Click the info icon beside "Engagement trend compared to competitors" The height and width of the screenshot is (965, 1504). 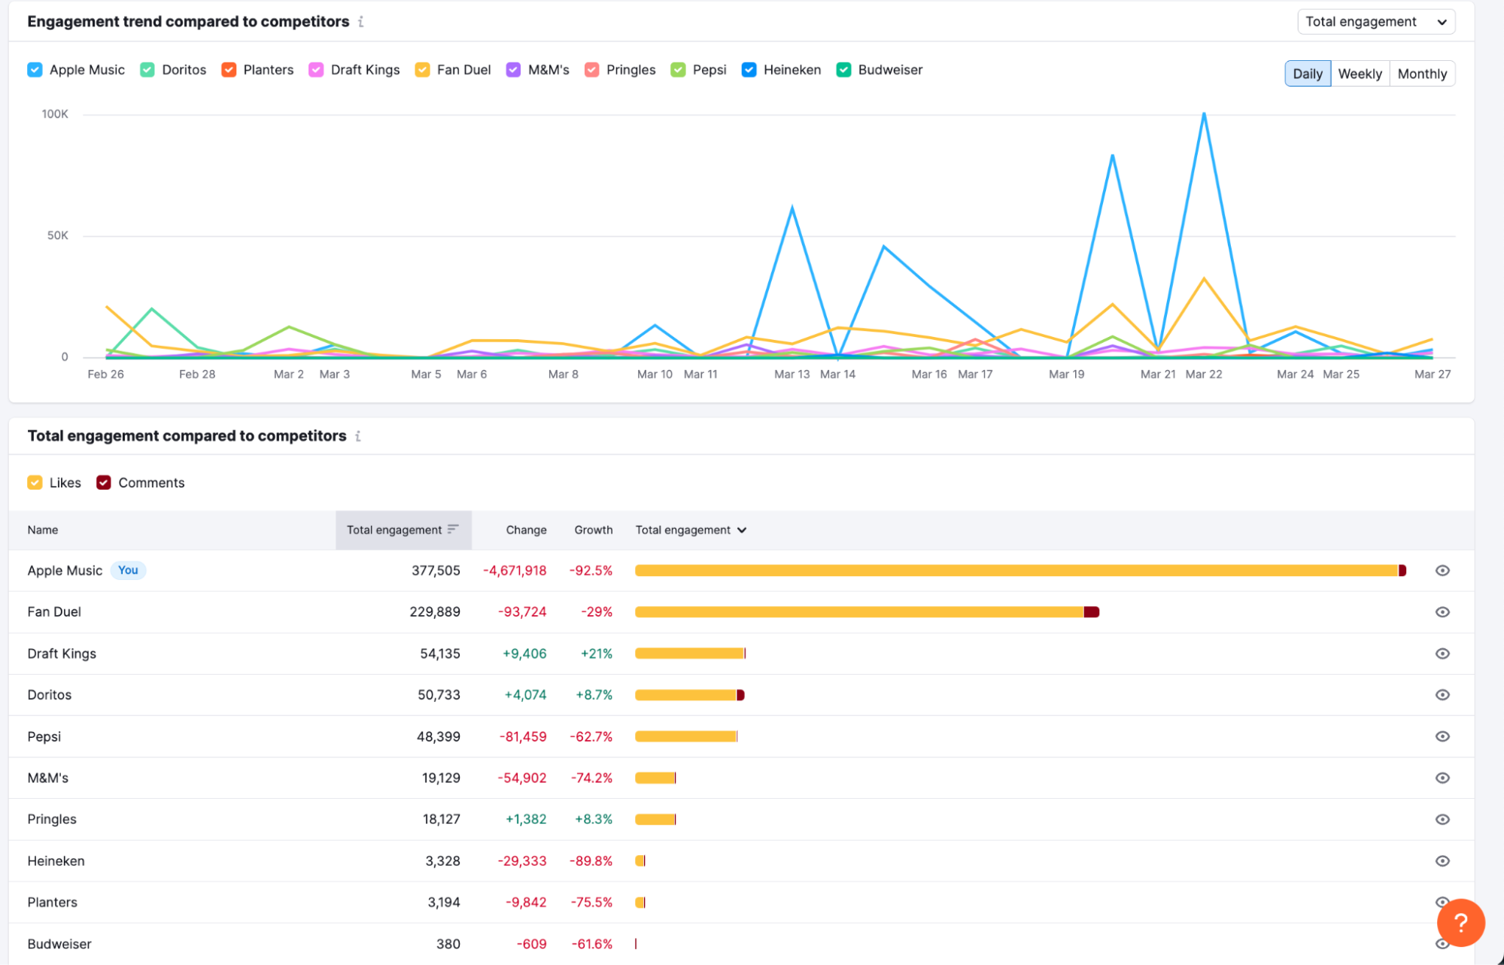coord(360,22)
